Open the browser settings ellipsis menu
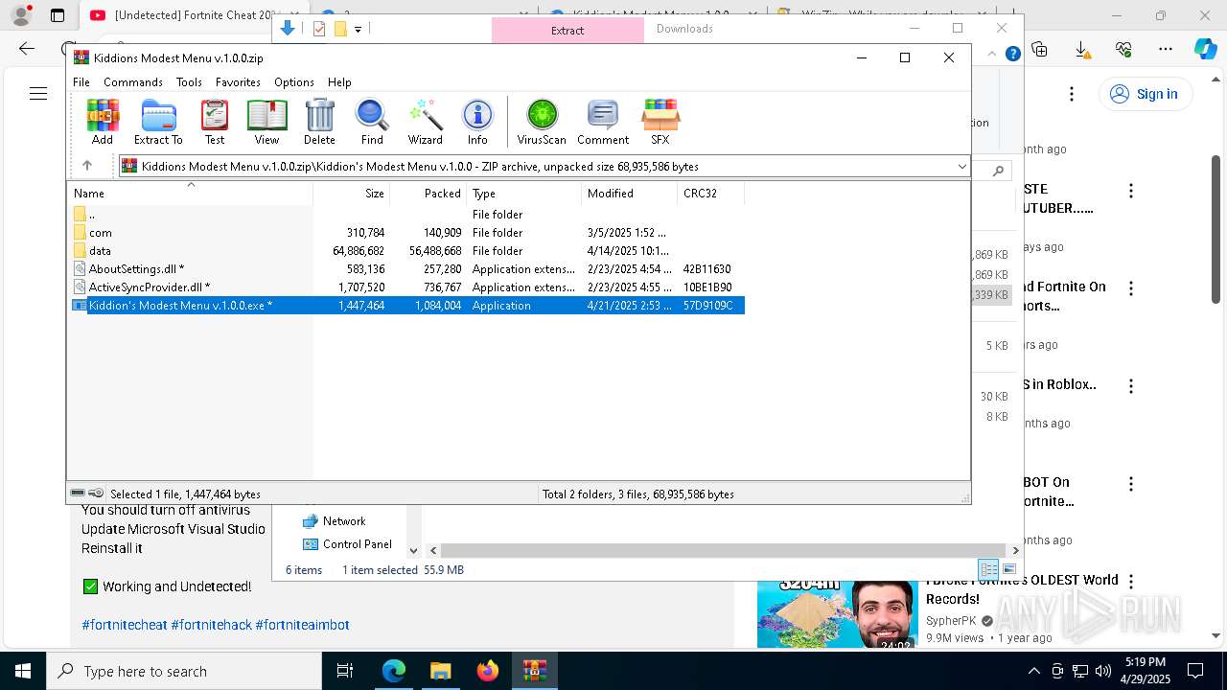The height and width of the screenshot is (690, 1227). 1166,49
